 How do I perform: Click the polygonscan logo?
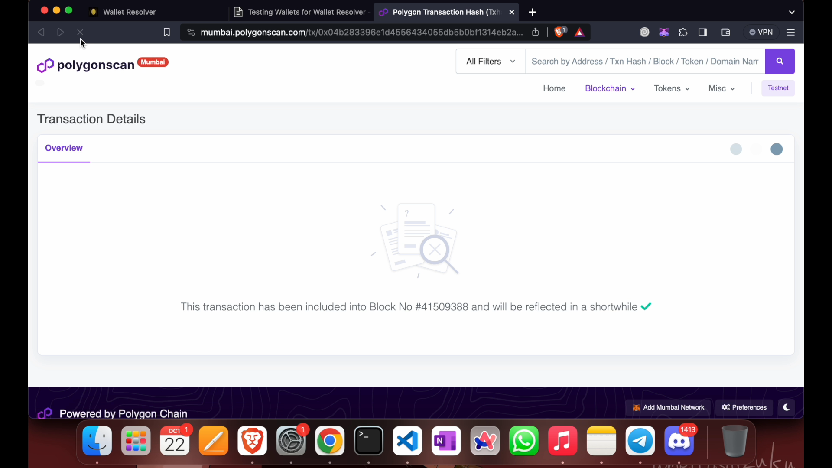click(86, 65)
